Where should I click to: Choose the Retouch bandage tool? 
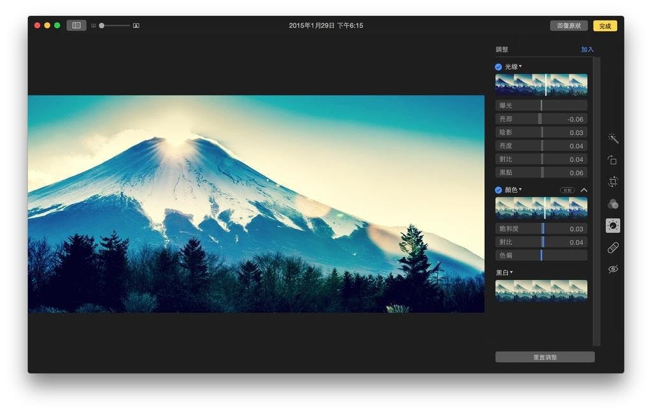pos(613,248)
